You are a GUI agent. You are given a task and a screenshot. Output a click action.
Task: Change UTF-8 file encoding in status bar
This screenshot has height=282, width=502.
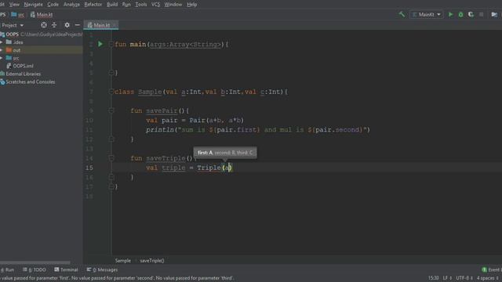pyautogui.click(x=464, y=278)
